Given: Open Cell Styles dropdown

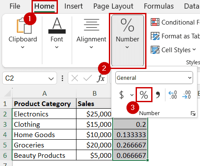Looking at the screenshot, I should click(173, 50).
